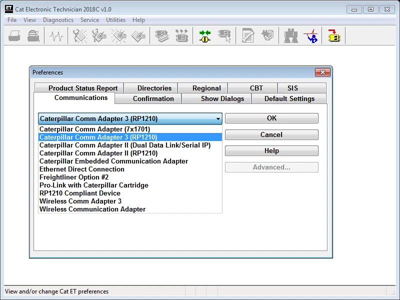Open Logged Diagnostic Codes stethoscope-pencil icon
400x300 pixels.
tap(99, 35)
